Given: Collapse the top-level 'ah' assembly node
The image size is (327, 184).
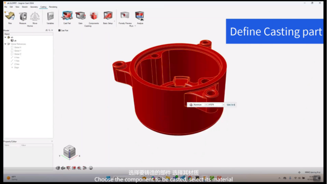Looking at the screenshot, I should tap(6, 37).
